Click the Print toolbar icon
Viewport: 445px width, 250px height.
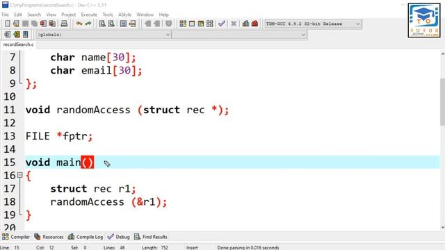pos(64,24)
